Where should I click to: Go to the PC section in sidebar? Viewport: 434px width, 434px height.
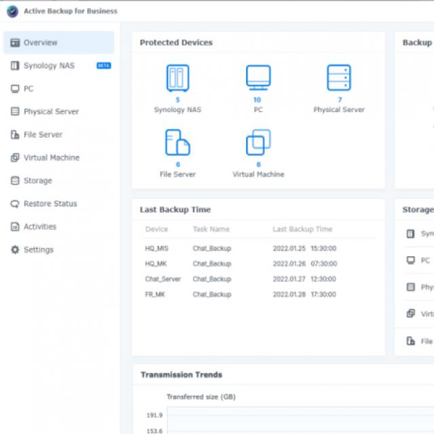(x=59, y=89)
